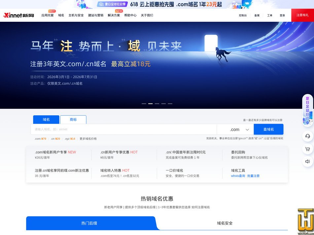314x235 pixels.
Task: Switch to the fourth carousel slide
Action: (x=164, y=104)
